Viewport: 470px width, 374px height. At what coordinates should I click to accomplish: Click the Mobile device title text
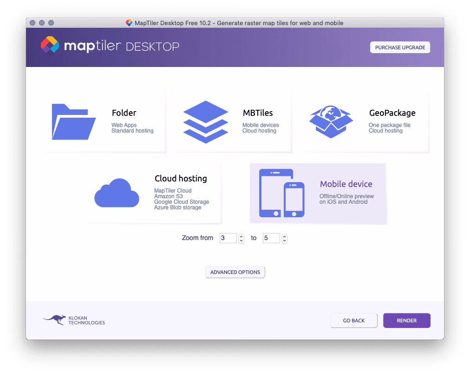pos(346,184)
